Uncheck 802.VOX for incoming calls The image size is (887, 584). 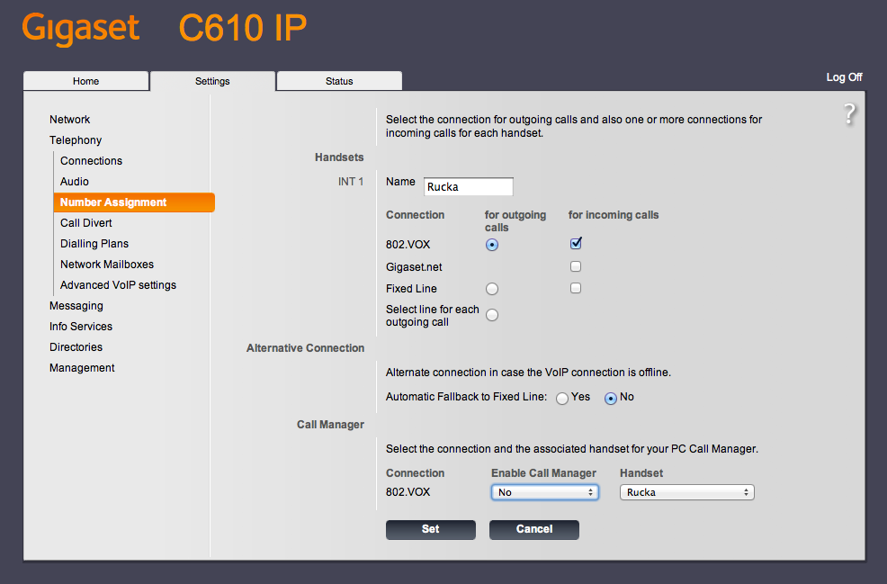(x=576, y=243)
